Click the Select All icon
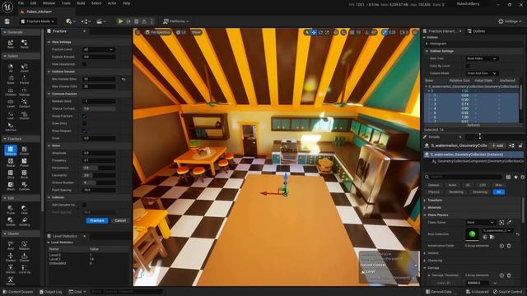Image resolution: width=527 pixels, height=296 pixels. [x=11, y=67]
